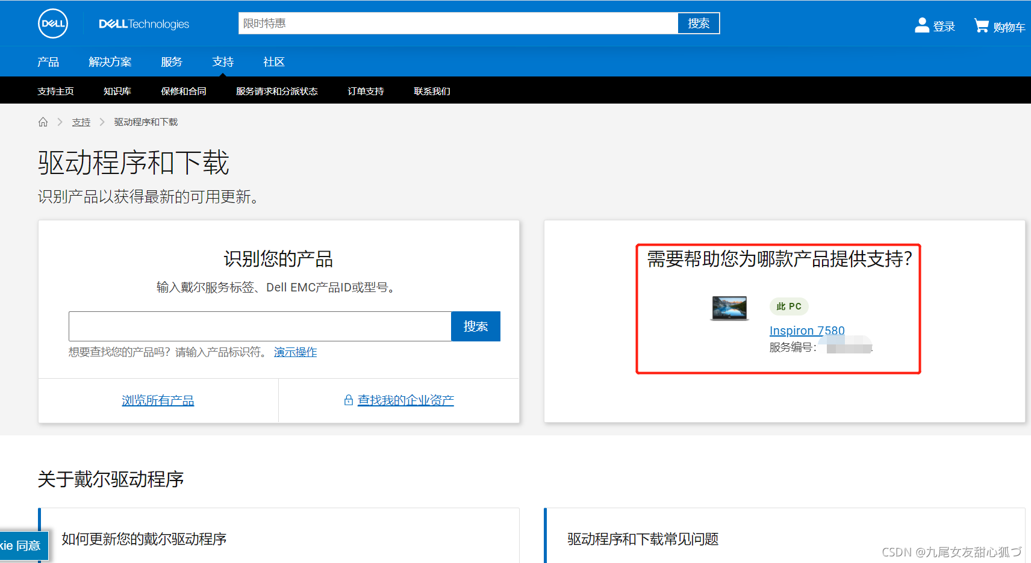Go to 支持主页 tab
Image resolution: width=1031 pixels, height=563 pixels.
click(x=55, y=92)
